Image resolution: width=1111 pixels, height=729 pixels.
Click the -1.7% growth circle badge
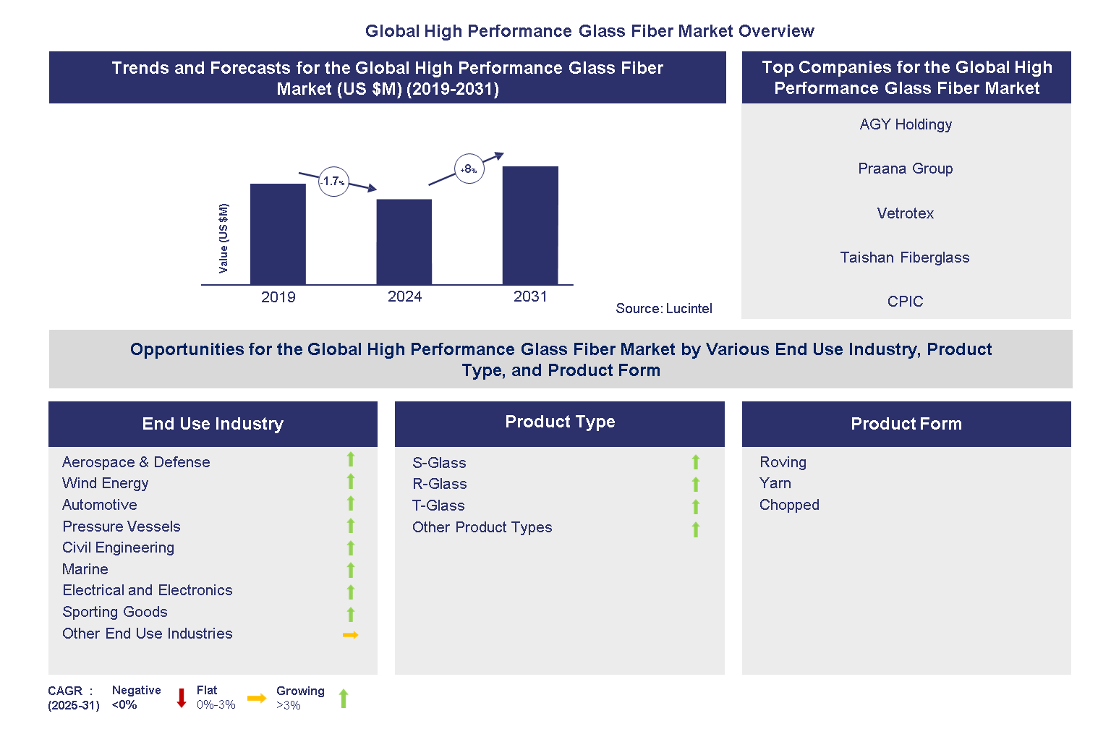pos(333,182)
